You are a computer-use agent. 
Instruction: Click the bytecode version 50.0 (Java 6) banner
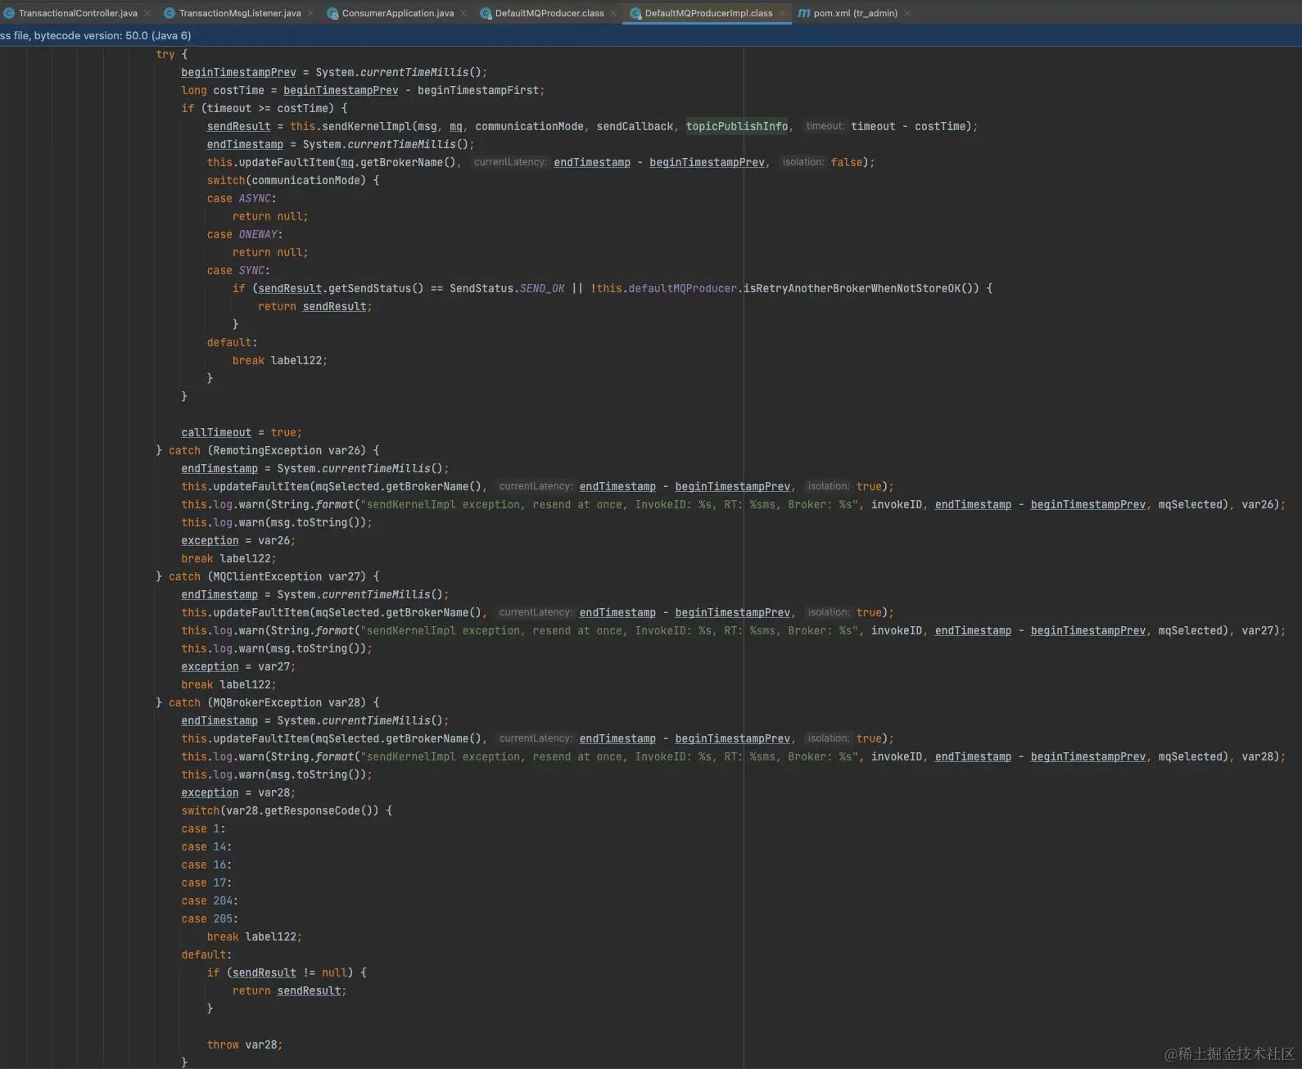click(x=651, y=35)
